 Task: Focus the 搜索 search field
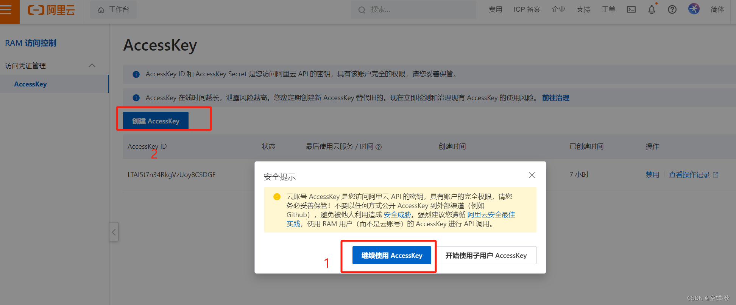413,10
